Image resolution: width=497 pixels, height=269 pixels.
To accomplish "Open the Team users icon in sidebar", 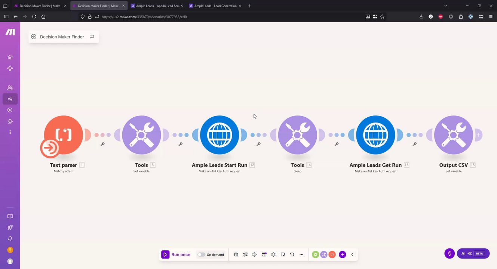I will click(10, 88).
